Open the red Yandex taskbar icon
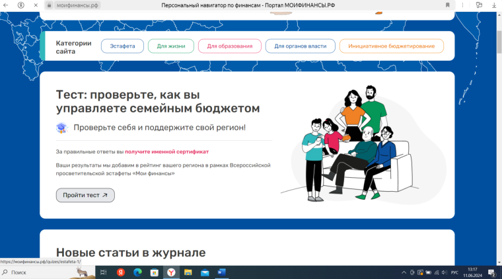Screen dimensions: 502x279 [121, 272]
